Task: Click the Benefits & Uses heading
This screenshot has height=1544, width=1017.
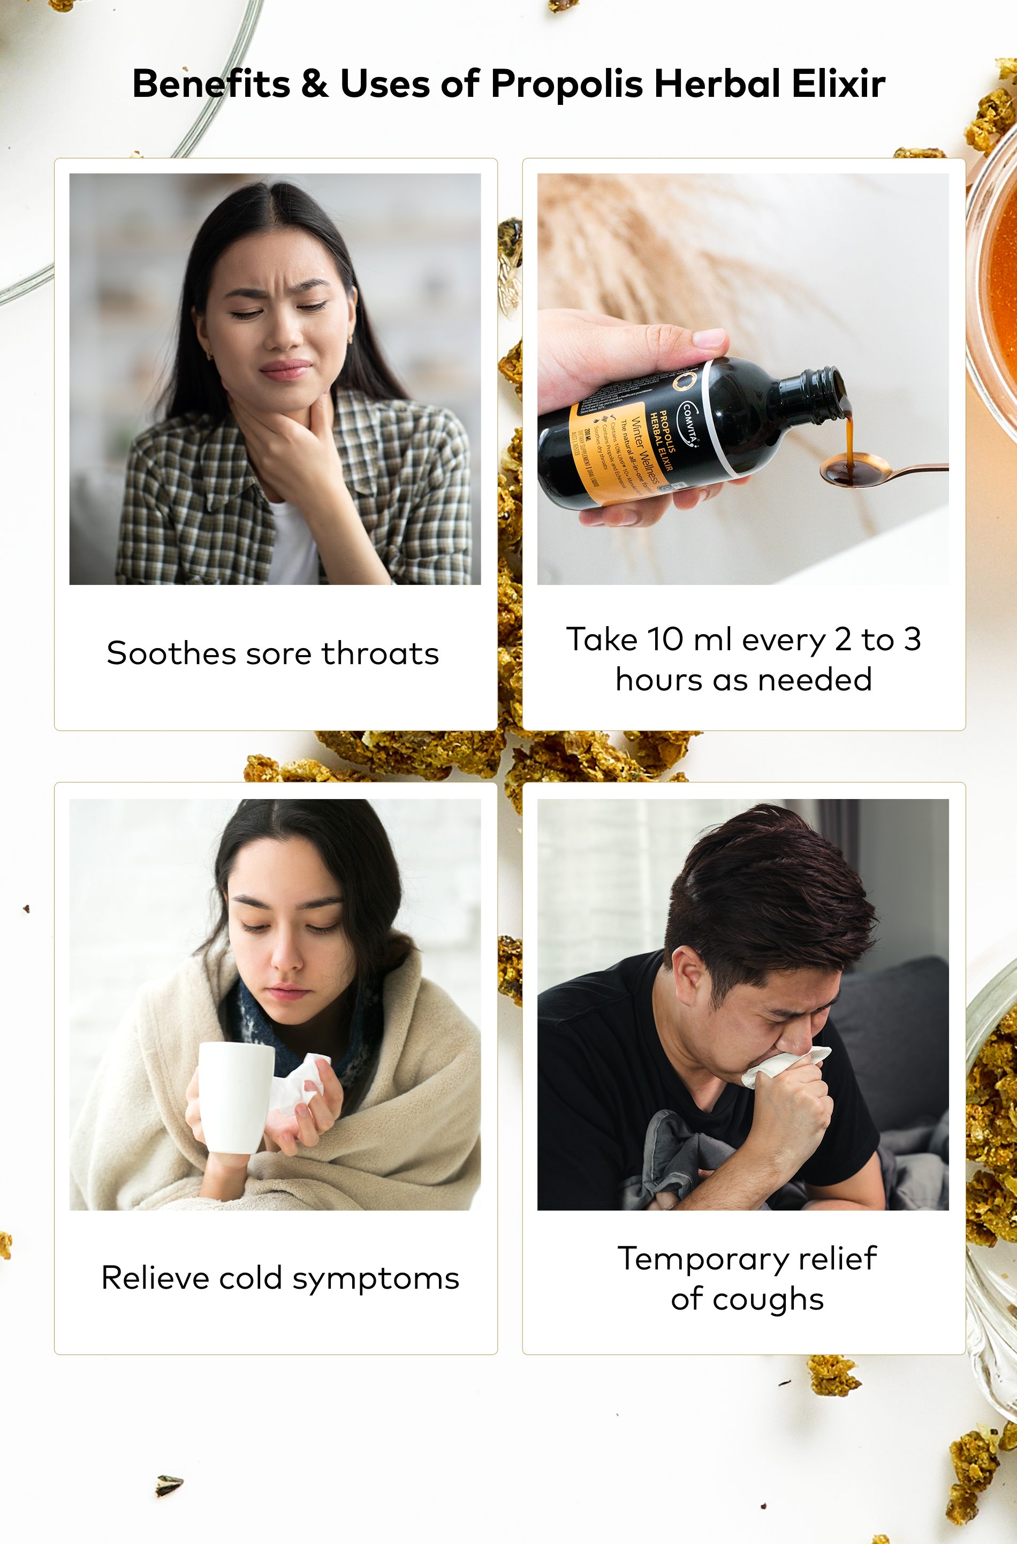Action: click(509, 85)
